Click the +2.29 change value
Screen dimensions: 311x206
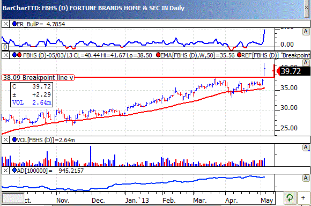coord(41,94)
